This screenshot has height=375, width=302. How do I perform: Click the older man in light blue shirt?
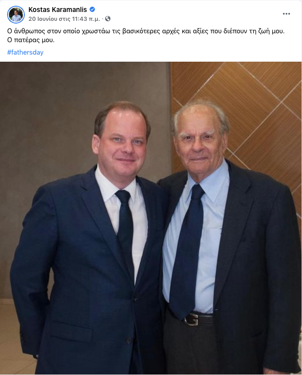tap(227, 239)
